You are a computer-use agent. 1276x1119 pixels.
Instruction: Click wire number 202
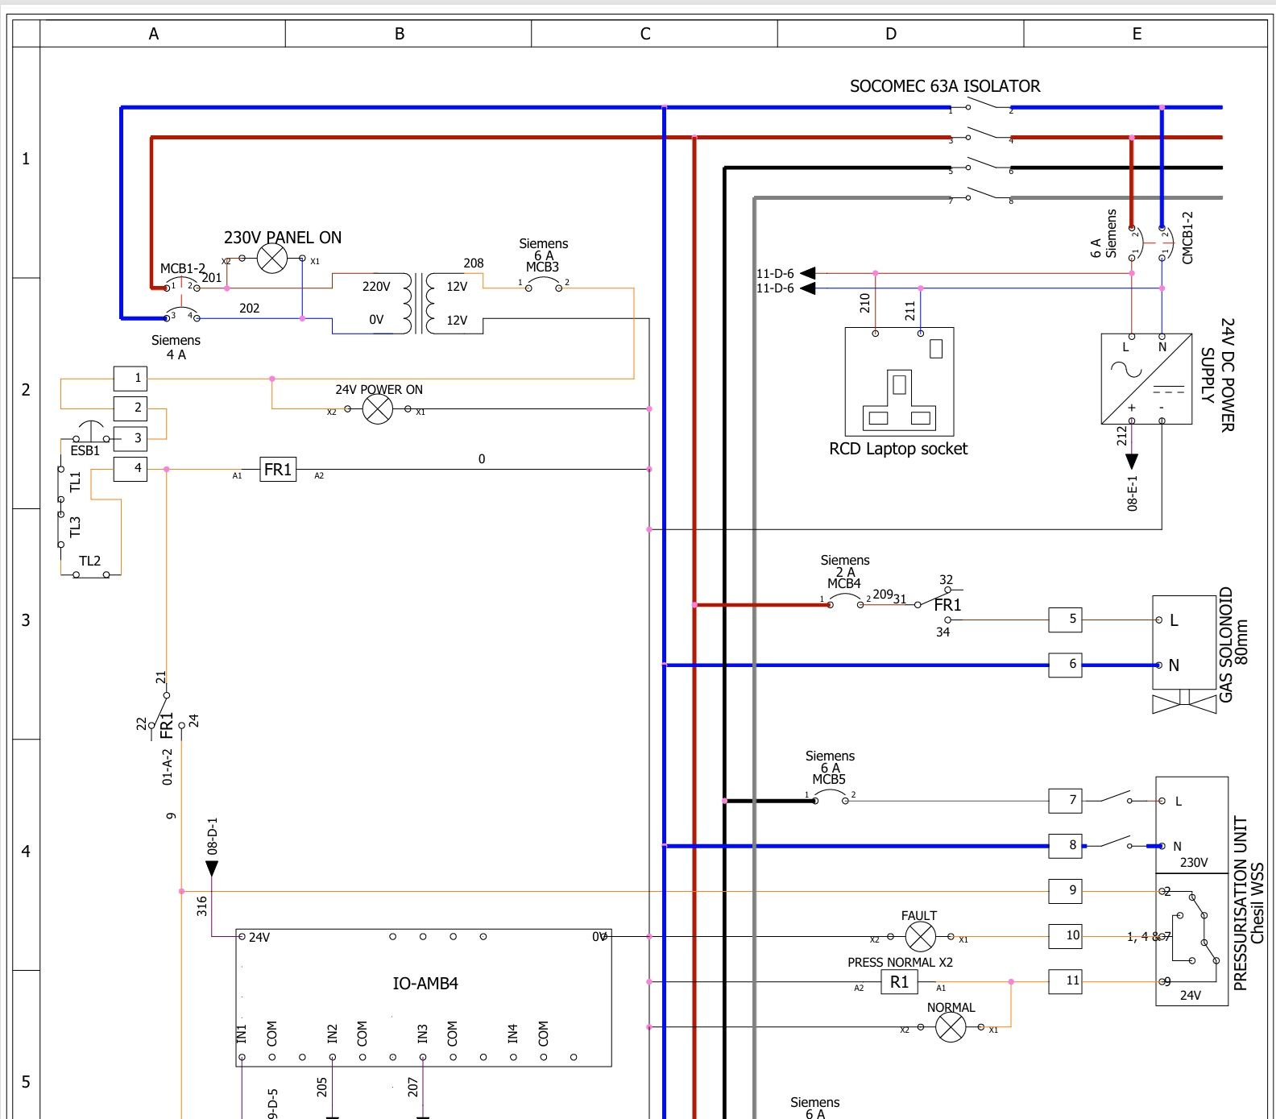coord(250,308)
